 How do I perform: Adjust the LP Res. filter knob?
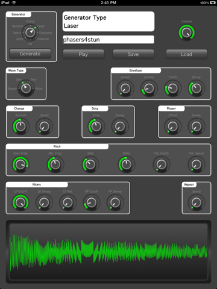(x=68, y=203)
